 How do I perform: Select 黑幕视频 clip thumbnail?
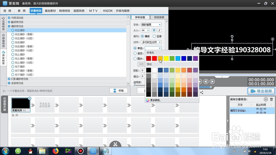[21, 105]
